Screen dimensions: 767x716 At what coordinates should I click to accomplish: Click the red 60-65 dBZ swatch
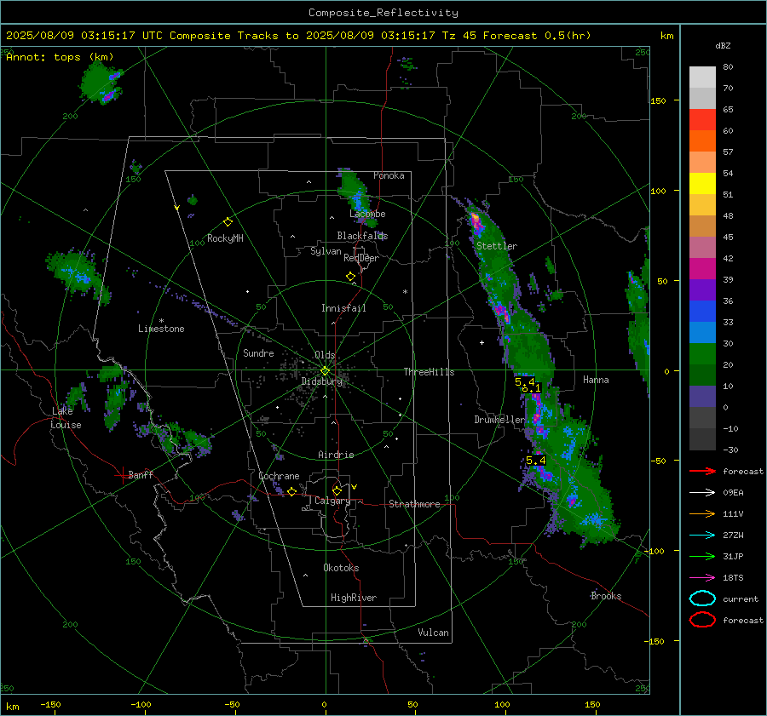pos(702,120)
